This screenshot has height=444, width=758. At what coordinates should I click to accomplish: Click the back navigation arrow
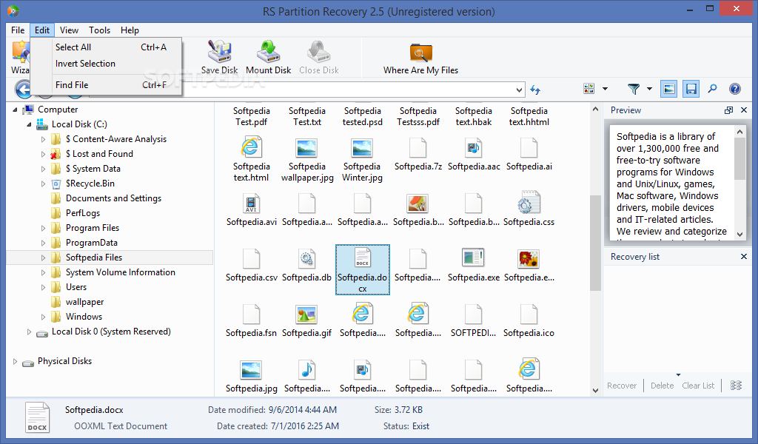click(23, 90)
